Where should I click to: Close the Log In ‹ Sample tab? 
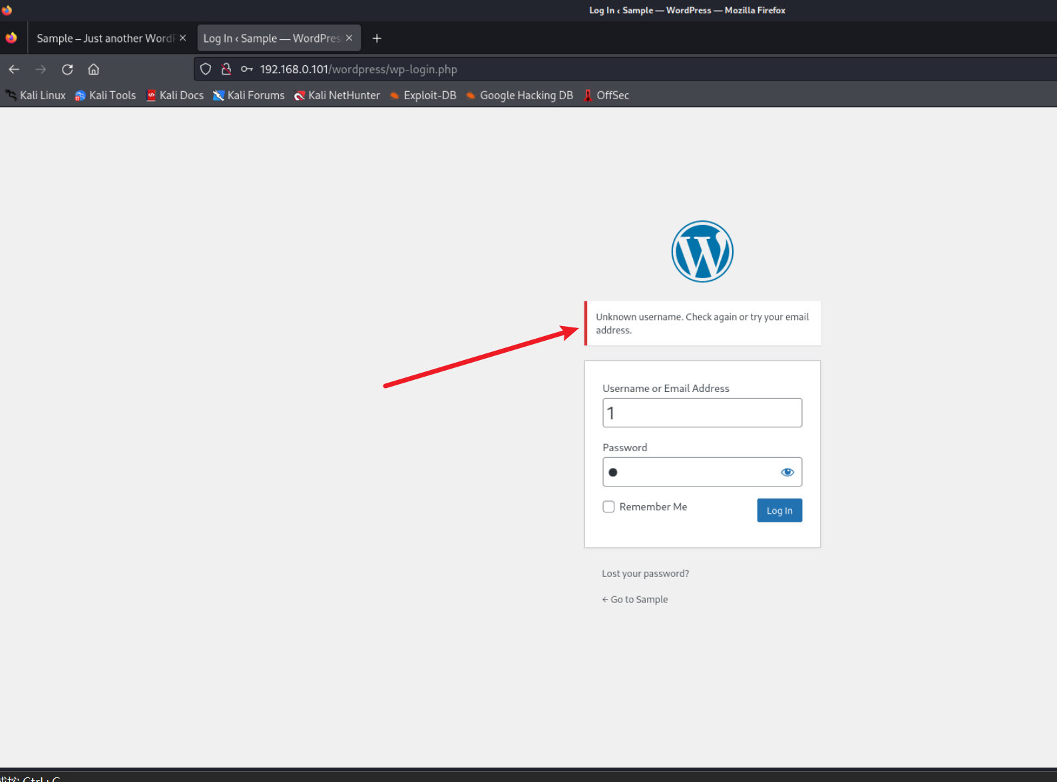tap(349, 38)
